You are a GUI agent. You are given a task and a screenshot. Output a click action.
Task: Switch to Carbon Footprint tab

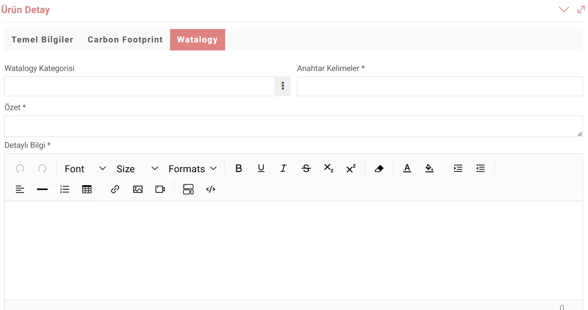(x=125, y=40)
